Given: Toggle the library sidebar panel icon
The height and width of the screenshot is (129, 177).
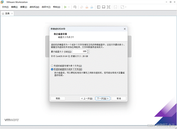Looking at the screenshot, I should click(99, 7).
